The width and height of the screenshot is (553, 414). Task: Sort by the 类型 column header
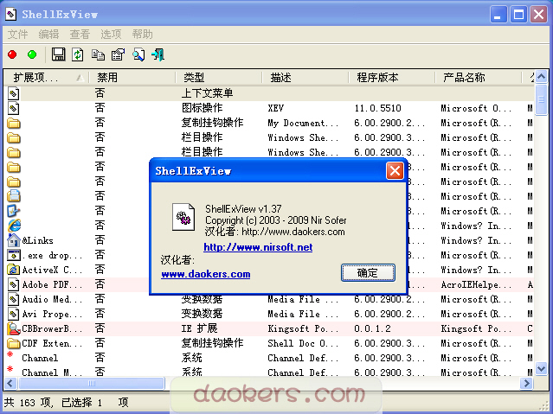[218, 77]
